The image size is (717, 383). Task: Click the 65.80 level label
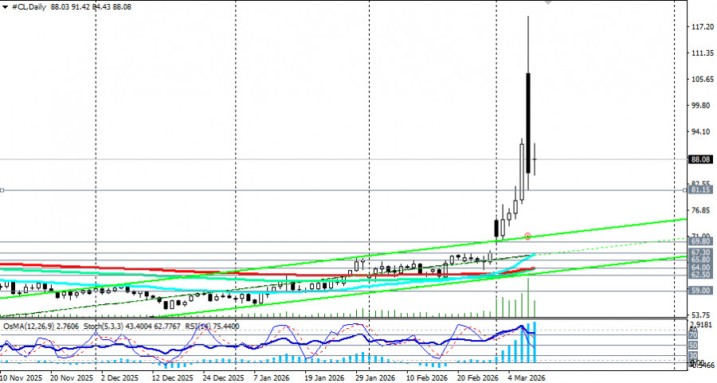(x=700, y=260)
